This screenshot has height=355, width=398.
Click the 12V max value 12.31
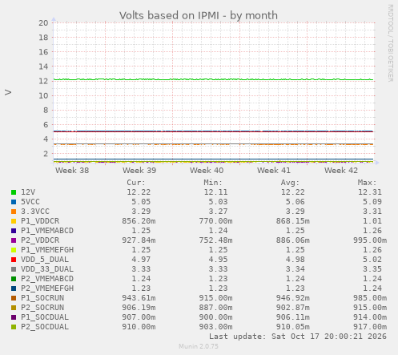[x=370, y=192]
